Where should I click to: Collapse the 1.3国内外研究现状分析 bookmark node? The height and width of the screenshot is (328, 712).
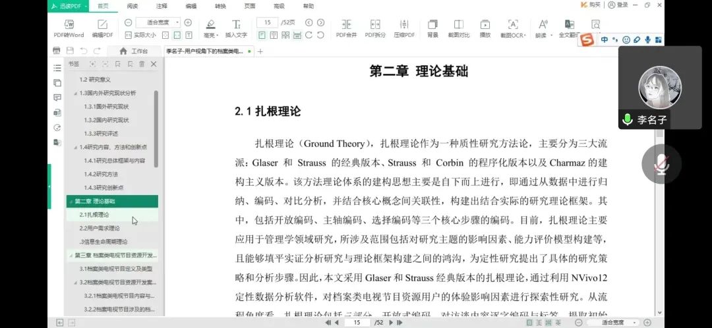(75, 93)
